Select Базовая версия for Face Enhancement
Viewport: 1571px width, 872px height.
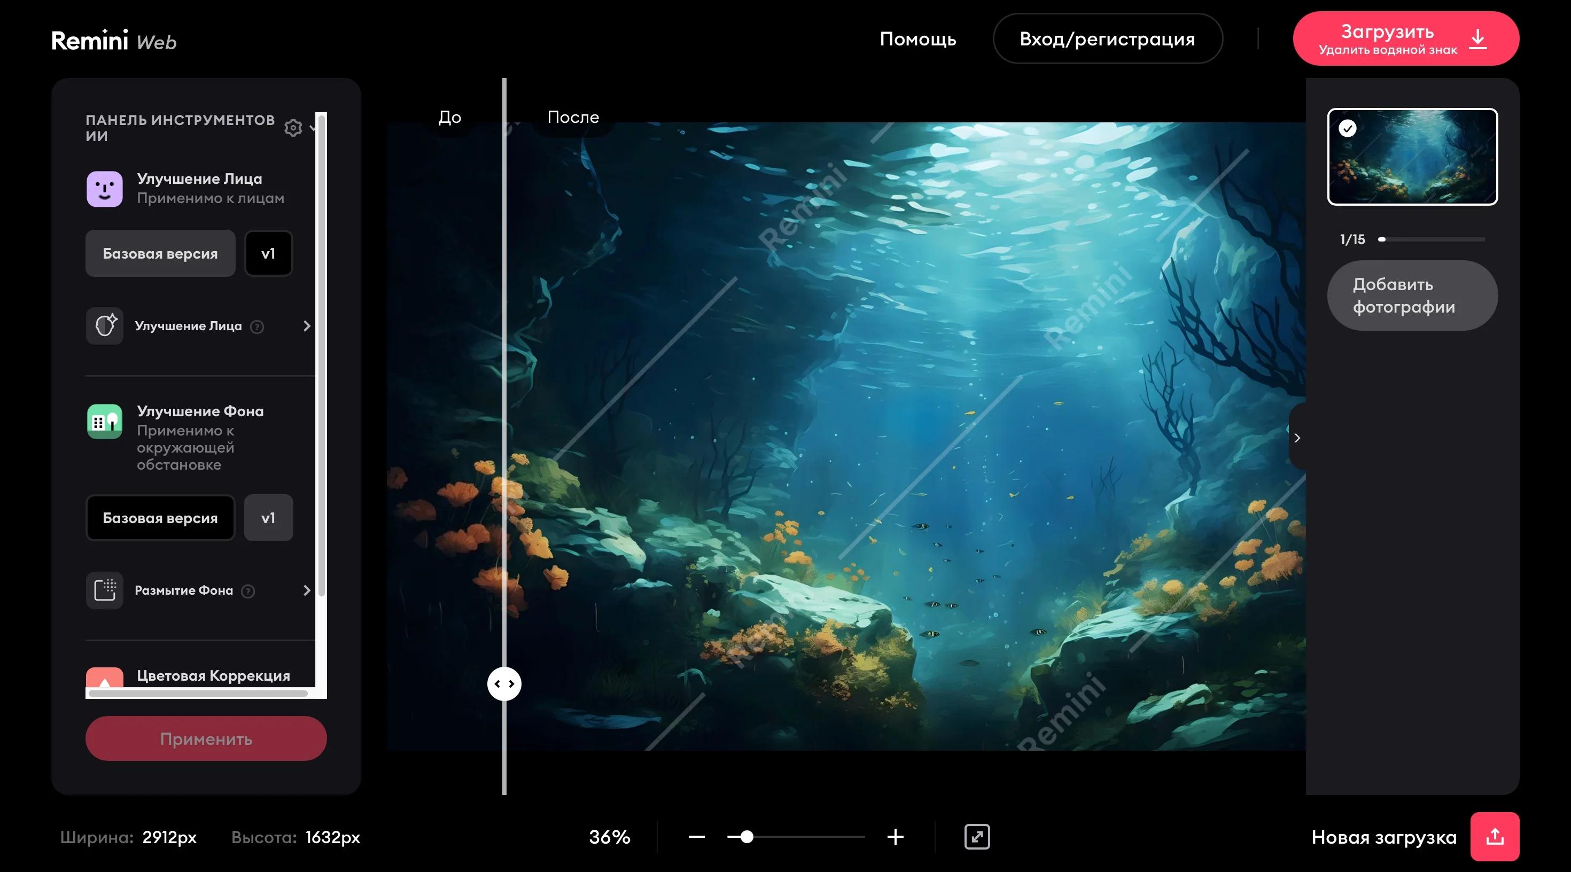(x=160, y=253)
